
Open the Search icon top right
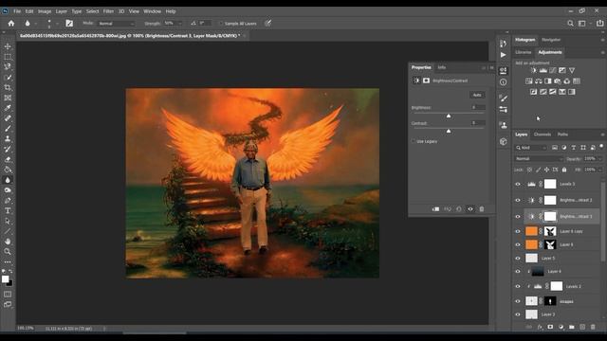[x=570, y=23]
